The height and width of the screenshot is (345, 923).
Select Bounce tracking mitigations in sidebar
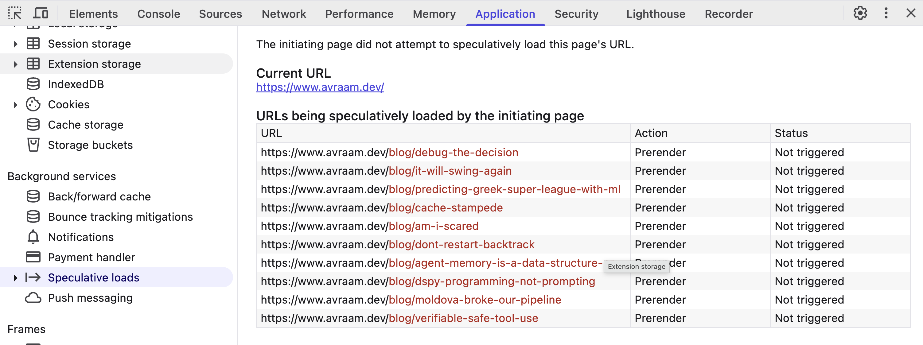[120, 216]
